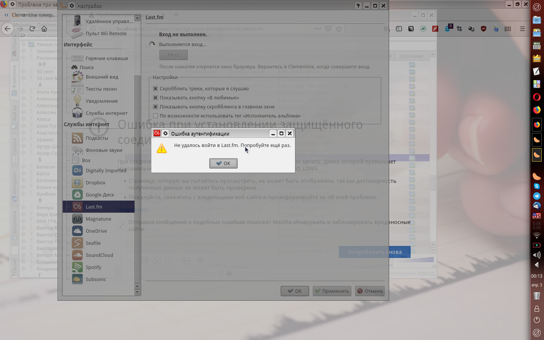
Task: Select Уведомления settings entry
Action: point(98,101)
